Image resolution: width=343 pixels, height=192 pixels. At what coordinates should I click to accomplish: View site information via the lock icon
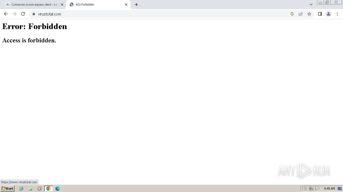pos(34,14)
